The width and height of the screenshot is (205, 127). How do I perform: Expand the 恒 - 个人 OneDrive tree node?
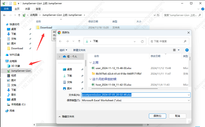click(x=60, y=57)
